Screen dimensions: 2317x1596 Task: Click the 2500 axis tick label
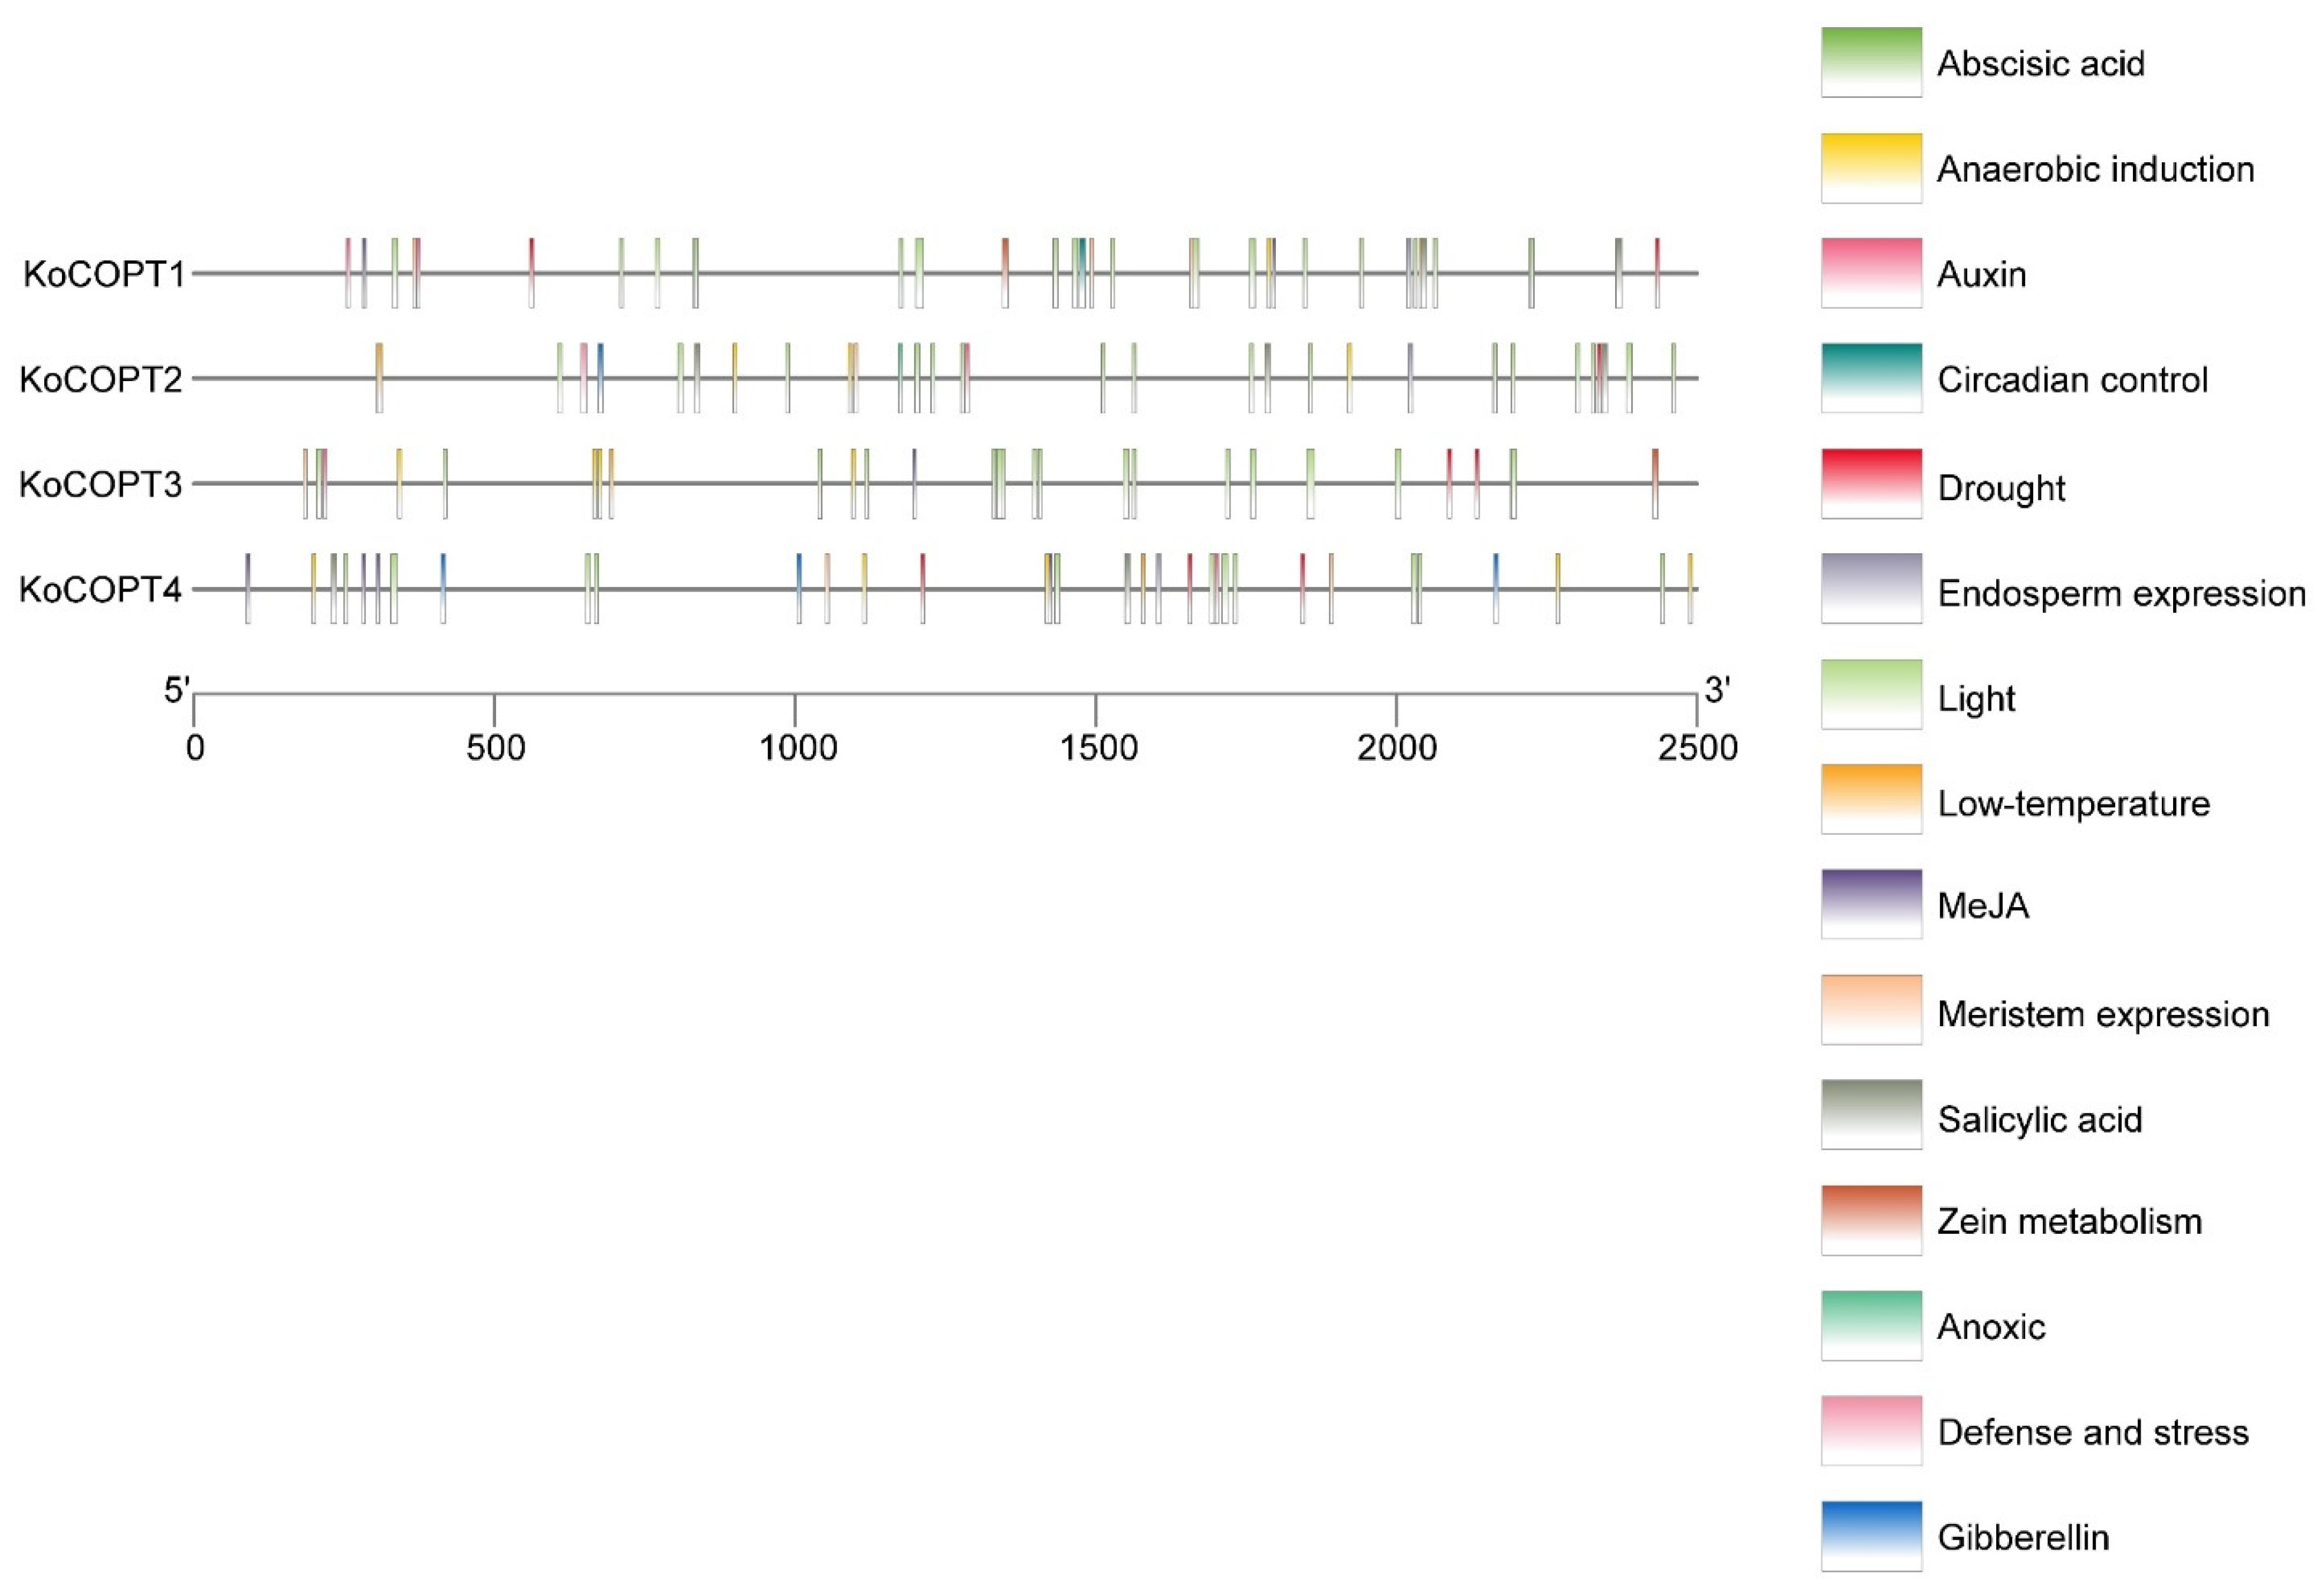coord(1697,748)
